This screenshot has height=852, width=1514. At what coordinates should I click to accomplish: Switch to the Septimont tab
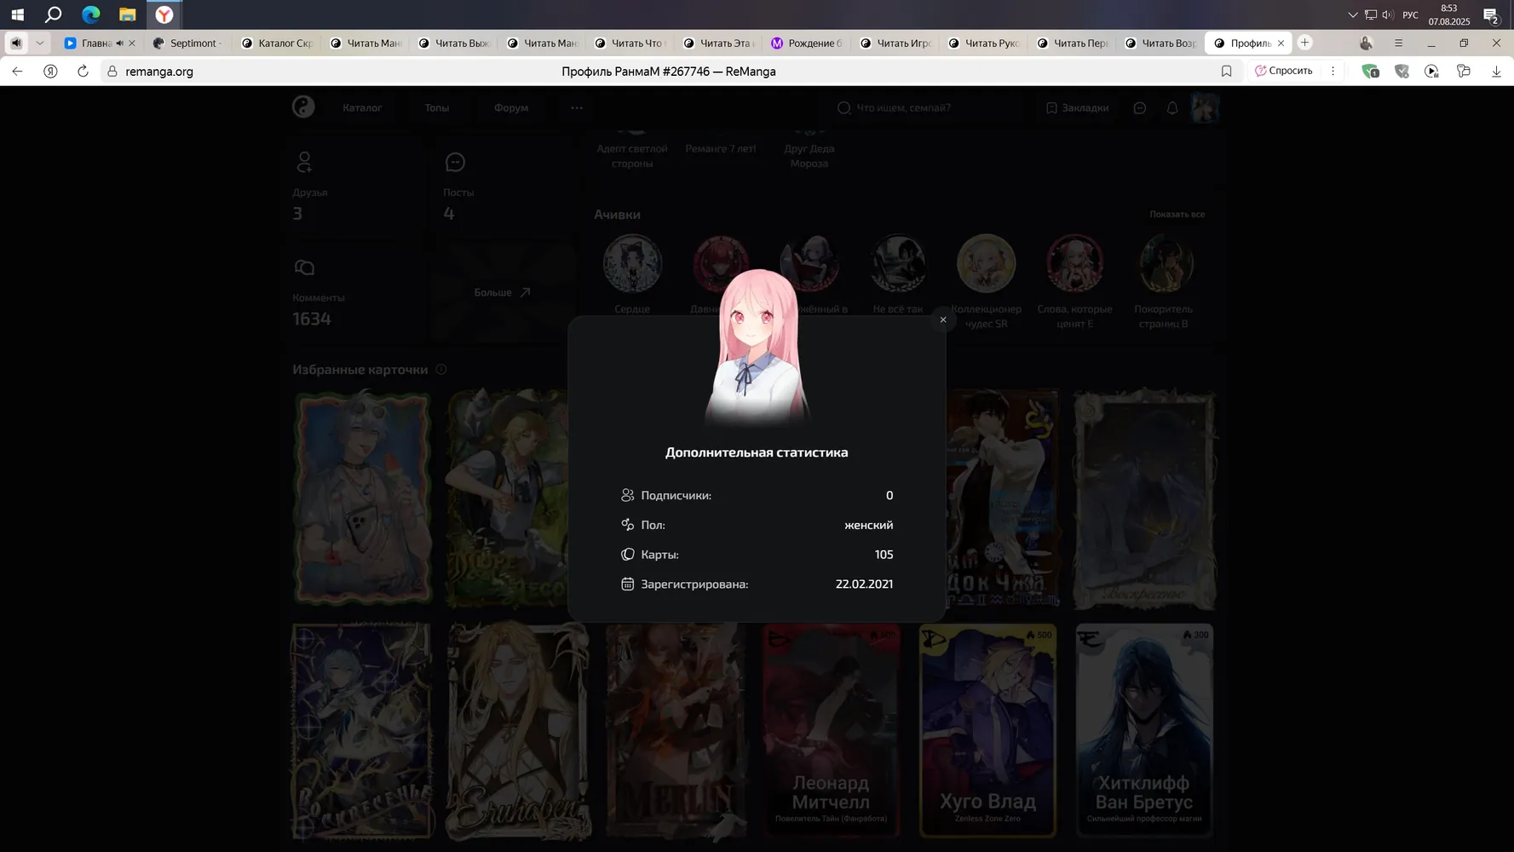[187, 43]
